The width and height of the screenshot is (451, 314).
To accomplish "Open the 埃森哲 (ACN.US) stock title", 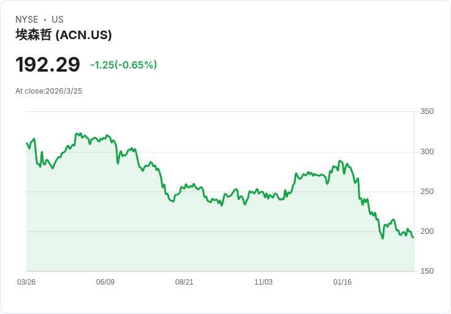I will point(64,35).
